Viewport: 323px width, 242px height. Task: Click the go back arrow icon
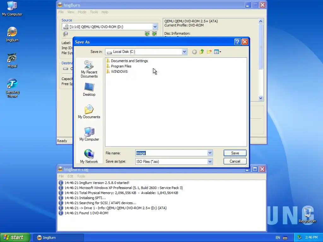(194, 52)
